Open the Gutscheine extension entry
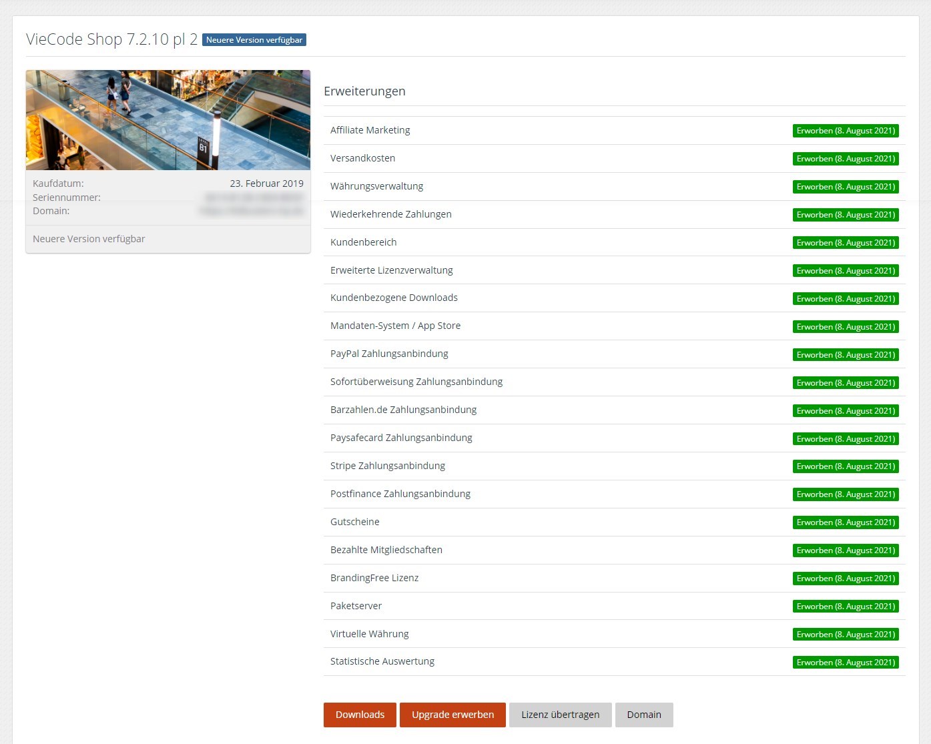This screenshot has width=931, height=744. (x=355, y=522)
